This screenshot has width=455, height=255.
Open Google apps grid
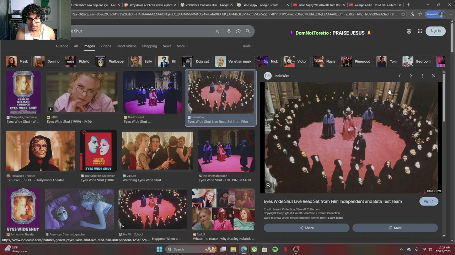click(420, 31)
